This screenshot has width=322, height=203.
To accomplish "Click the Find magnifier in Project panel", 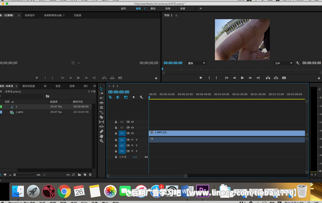I will [73, 175].
